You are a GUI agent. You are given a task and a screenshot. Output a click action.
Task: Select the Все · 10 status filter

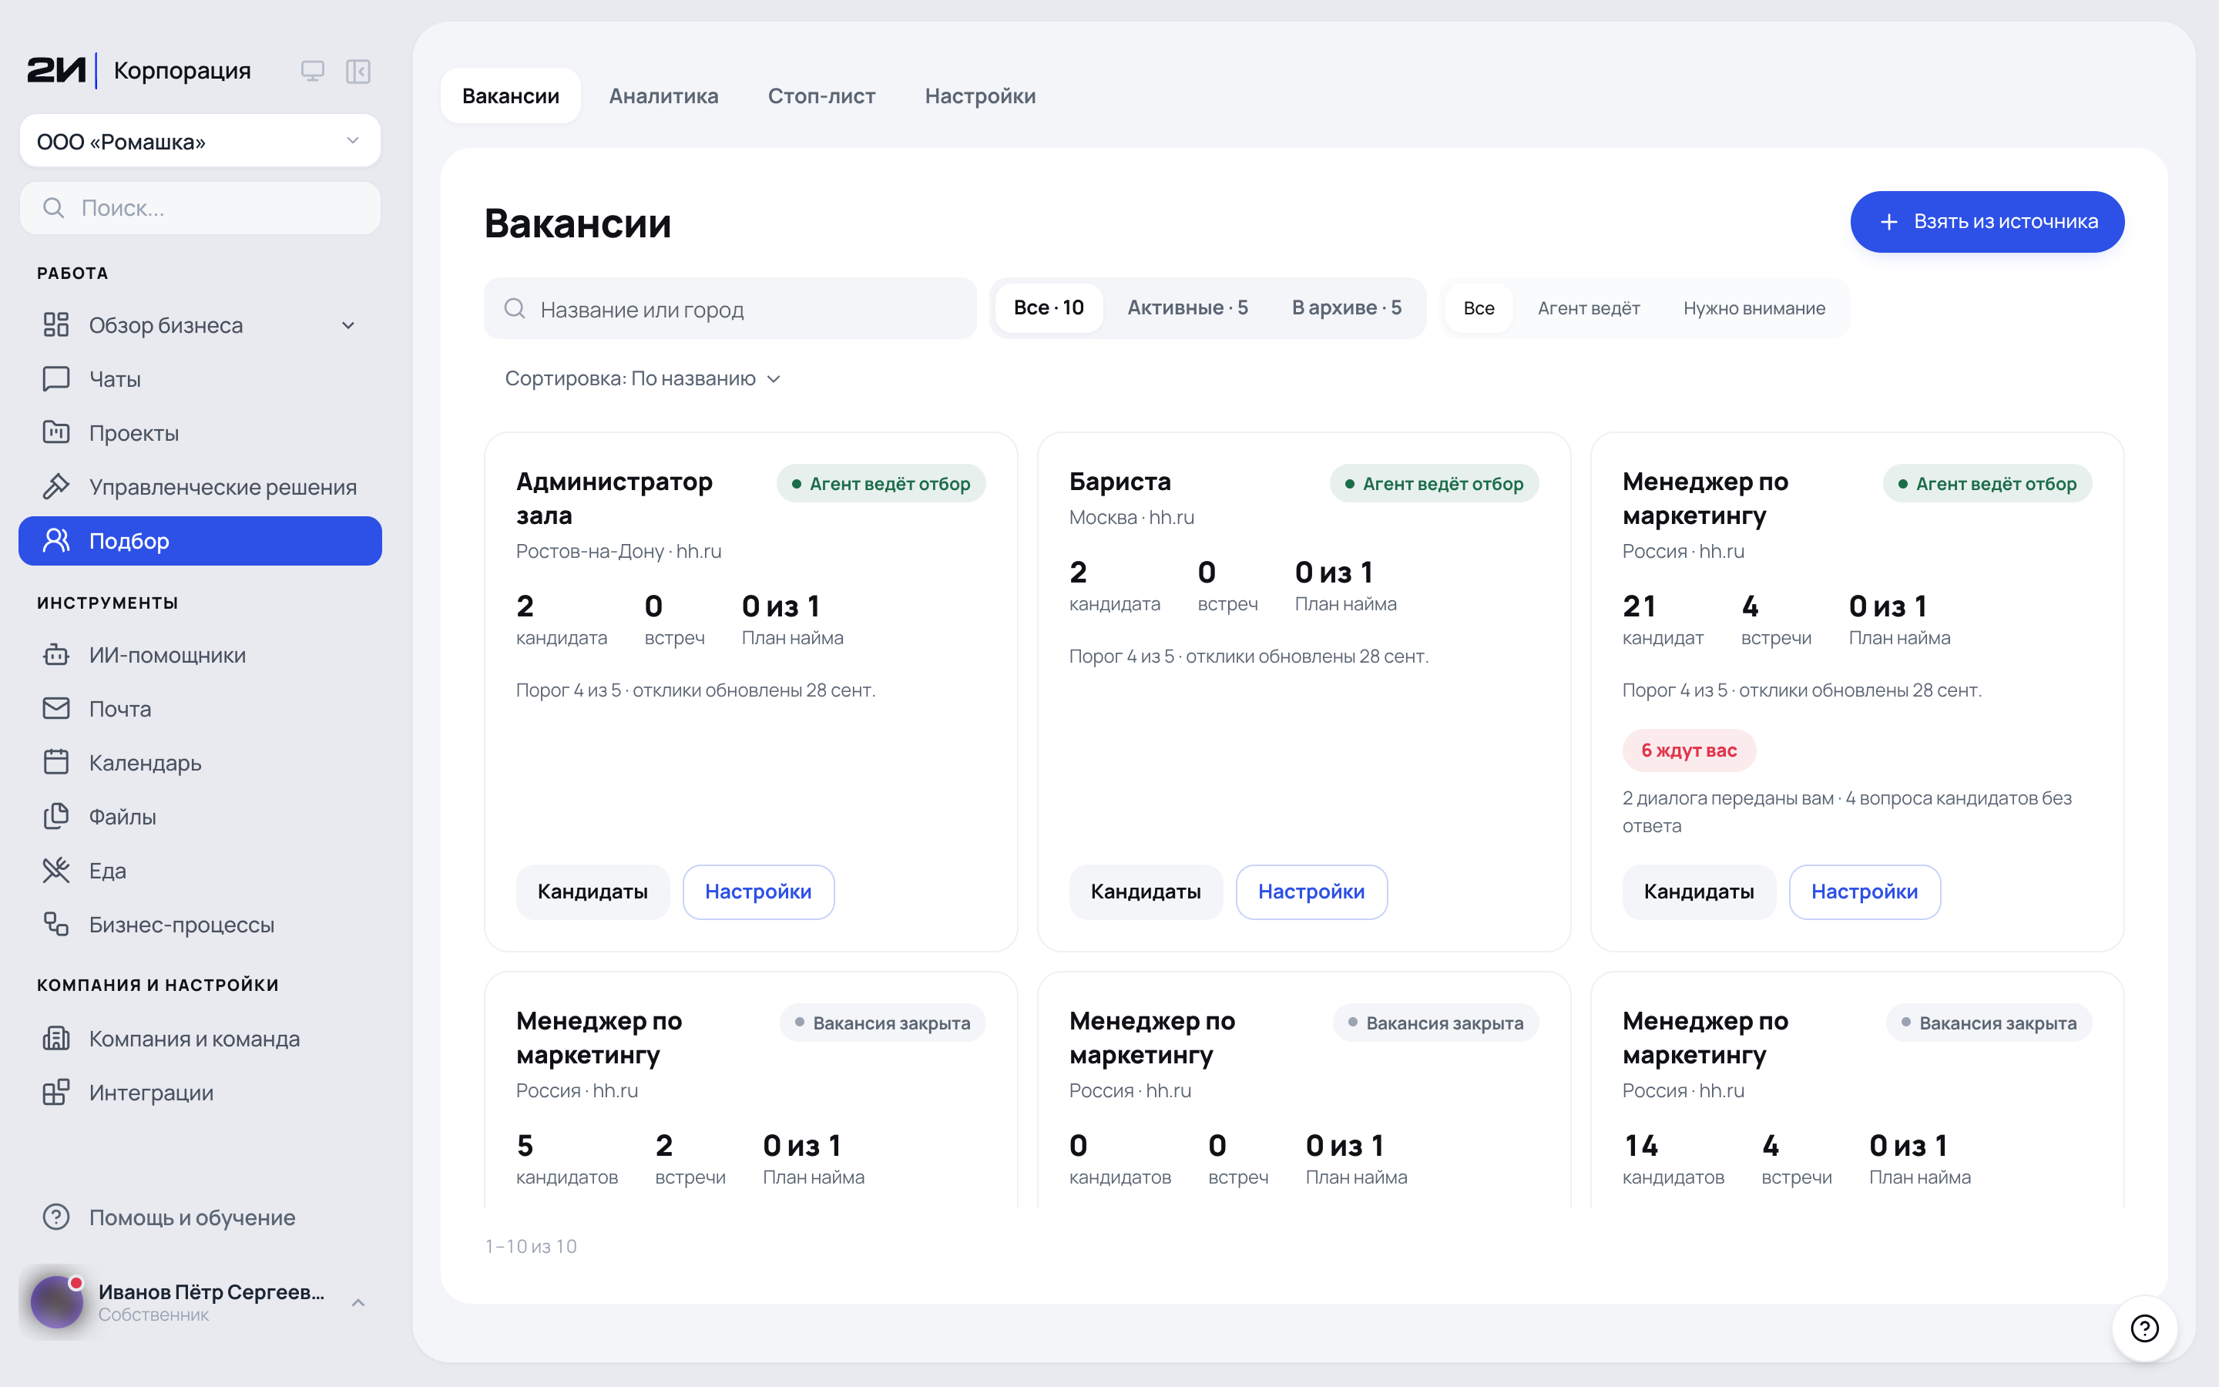click(1048, 308)
